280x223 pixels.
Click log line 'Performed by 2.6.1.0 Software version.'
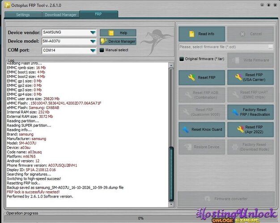click(40, 196)
